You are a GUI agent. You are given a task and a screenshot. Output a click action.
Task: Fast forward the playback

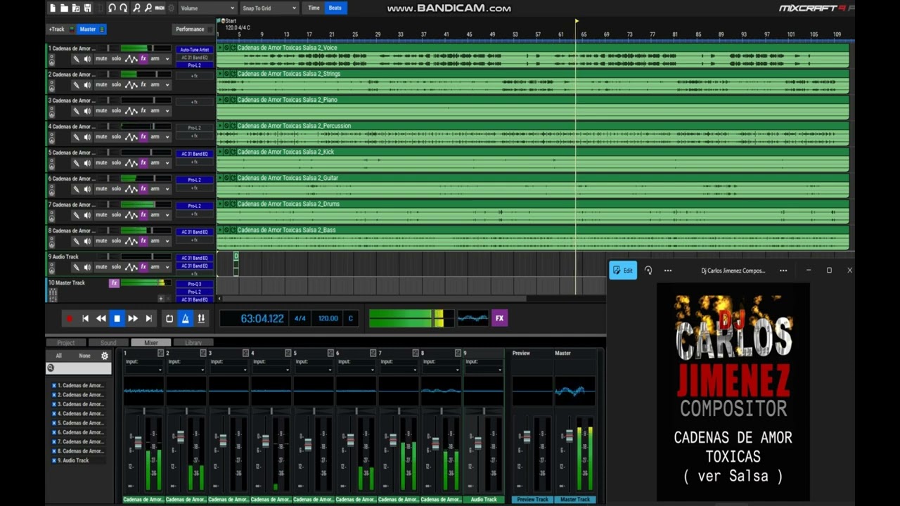tap(133, 318)
